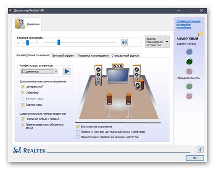Enable swap center channel / subwoofer checkbox

78,132
